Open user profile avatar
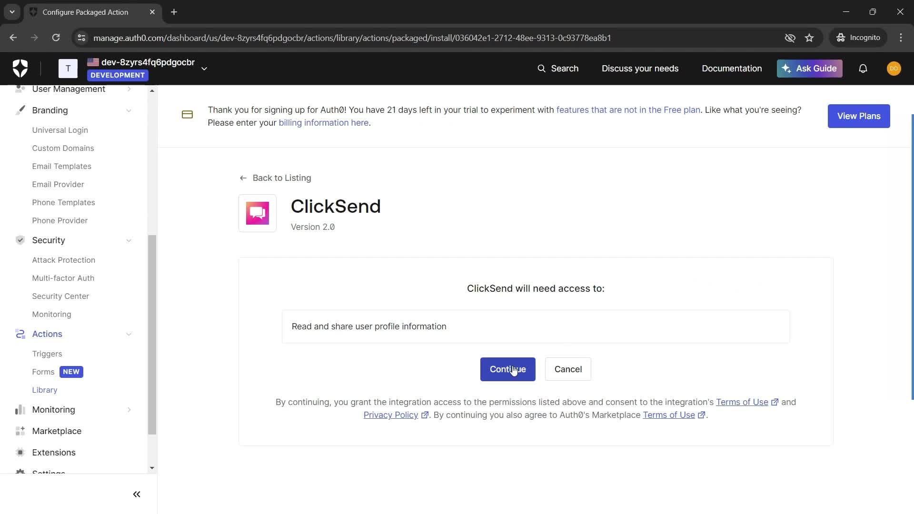 tap(894, 69)
